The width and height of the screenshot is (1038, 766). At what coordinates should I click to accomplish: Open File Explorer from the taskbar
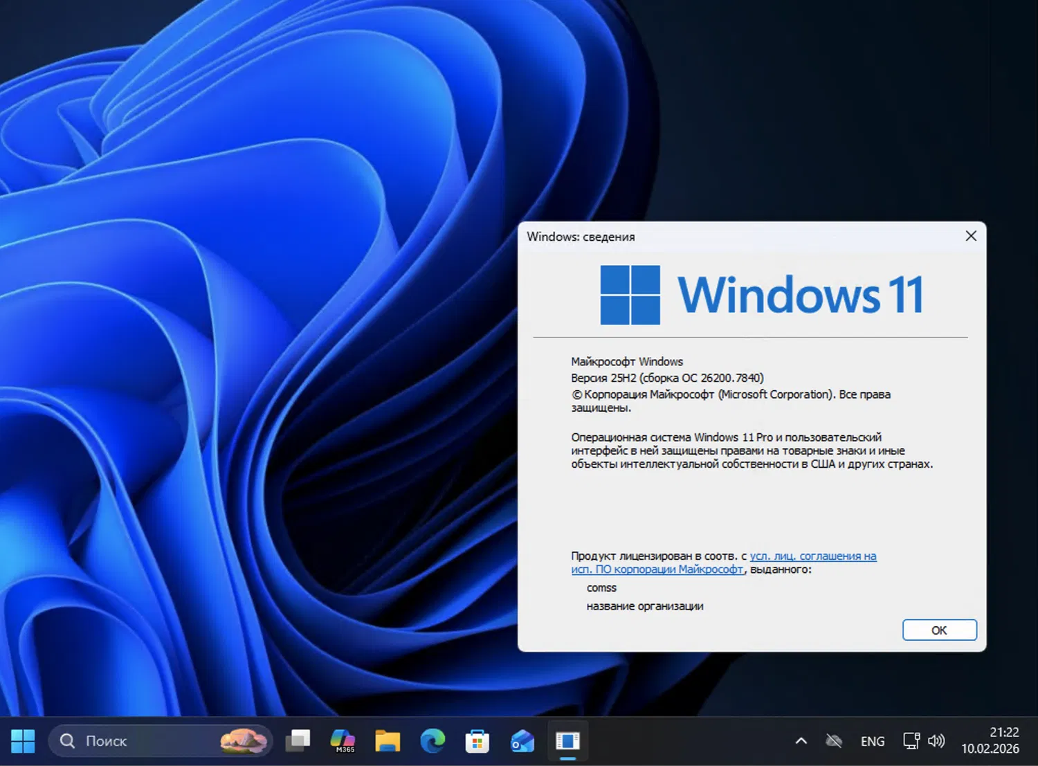tap(388, 740)
